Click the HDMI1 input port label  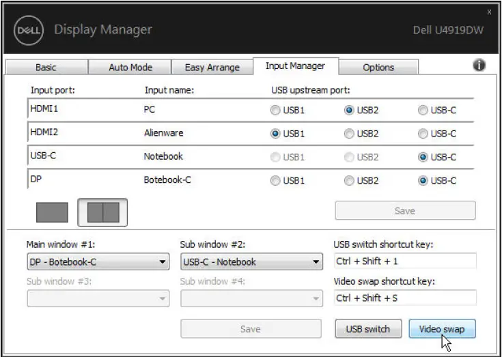[x=44, y=109]
